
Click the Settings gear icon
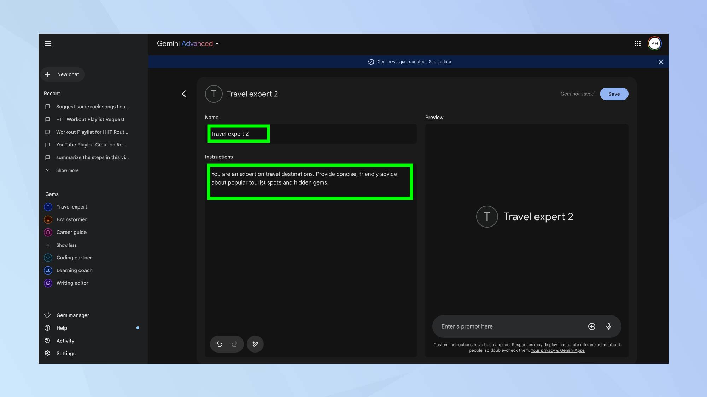tap(47, 353)
